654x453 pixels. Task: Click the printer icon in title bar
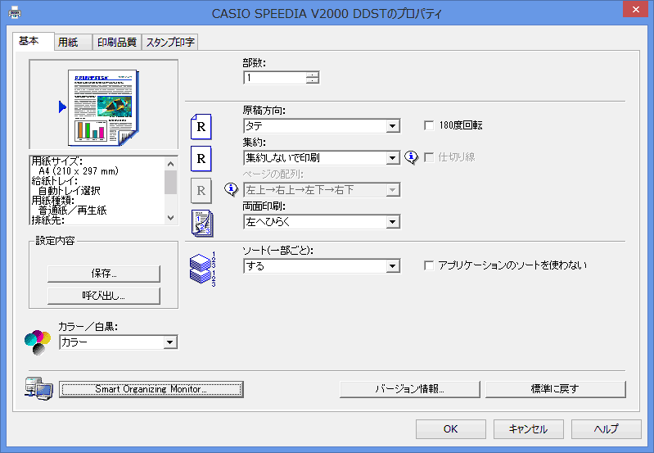15,12
